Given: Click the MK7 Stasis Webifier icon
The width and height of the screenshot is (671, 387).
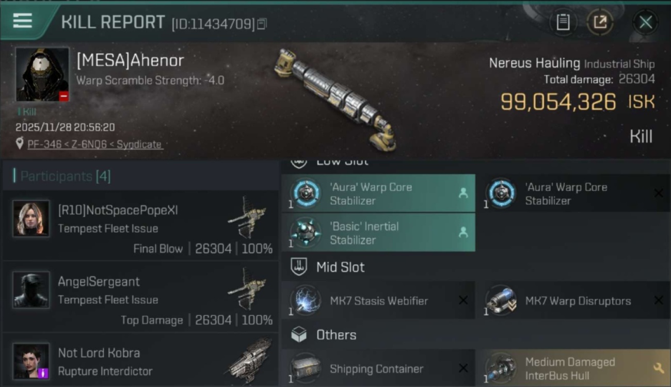Looking at the screenshot, I should pos(306,301).
